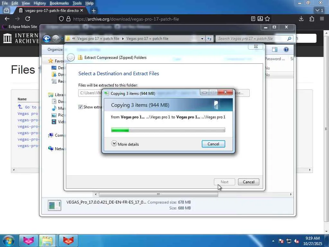This screenshot has width=329, height=247.
Task: Open Firefox downloads panel
Action: 301,19
